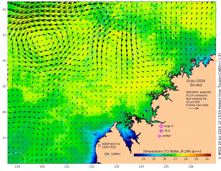Viewport: 221px width, 171px height.
Task: Click the IMOS copyright vertical text
Action: [x=219, y=106]
